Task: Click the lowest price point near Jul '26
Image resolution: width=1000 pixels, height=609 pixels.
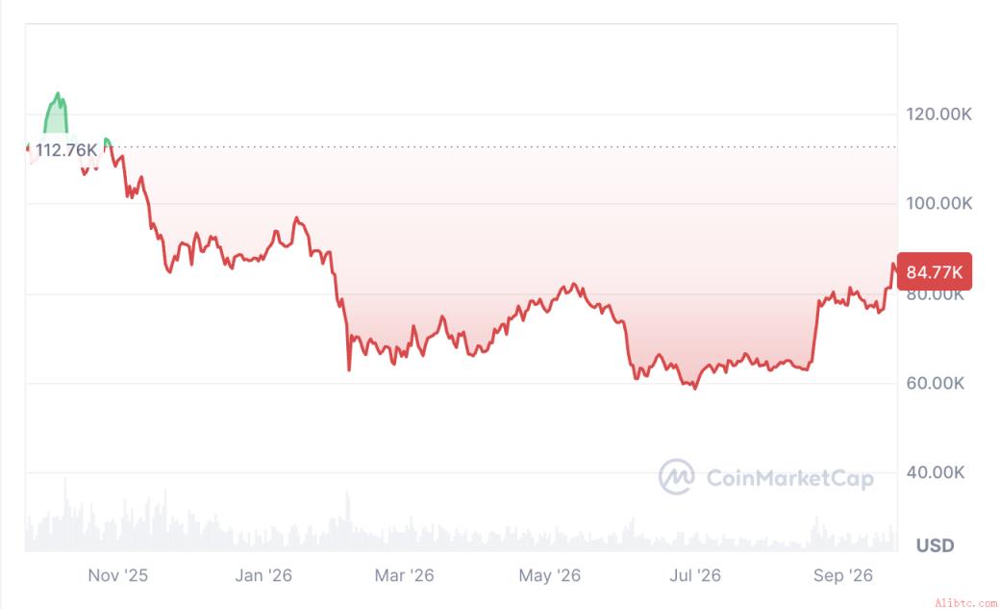Action: click(x=695, y=388)
